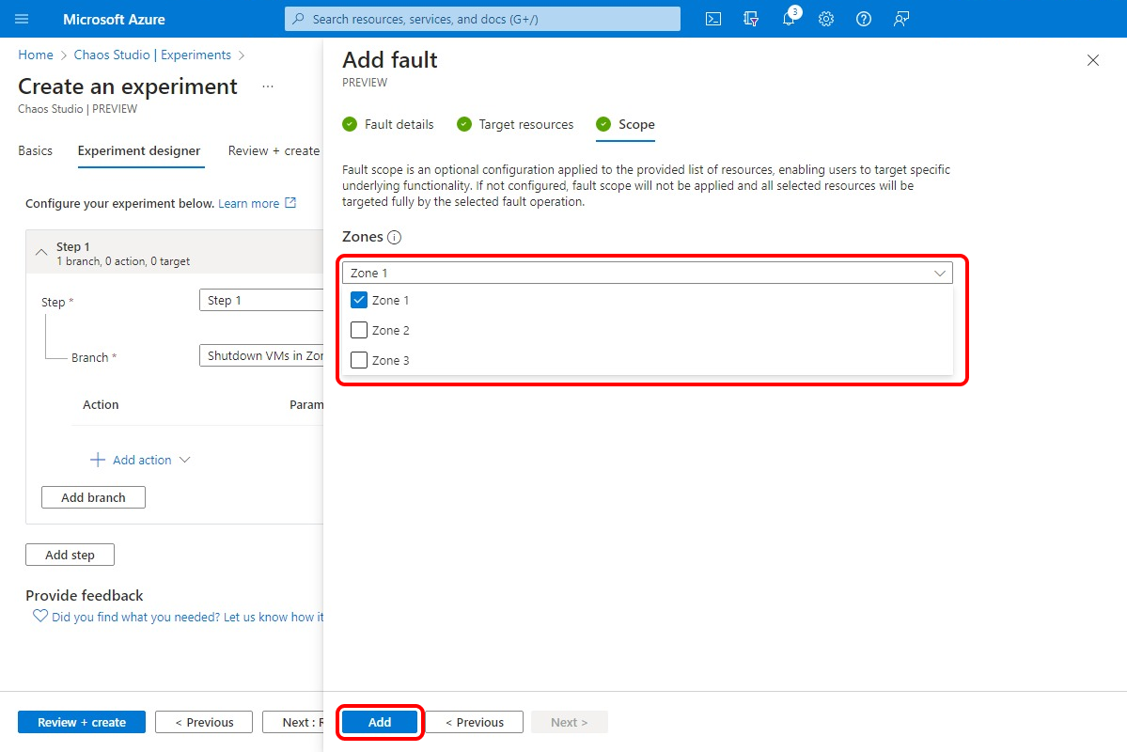Uncheck the Zone 1 checkbox
Viewport: 1127px width, 752px height.
(x=359, y=301)
